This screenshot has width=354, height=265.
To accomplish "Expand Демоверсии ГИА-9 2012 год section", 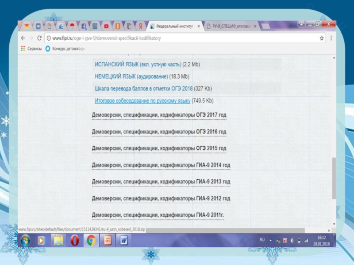I will point(161,198).
